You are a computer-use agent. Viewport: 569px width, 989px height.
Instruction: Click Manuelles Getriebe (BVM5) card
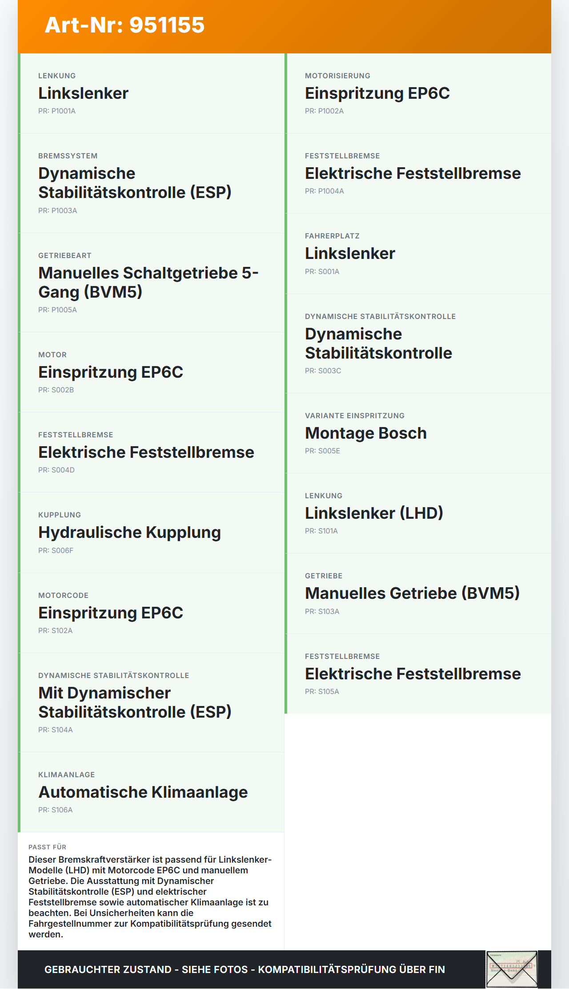[x=418, y=593]
